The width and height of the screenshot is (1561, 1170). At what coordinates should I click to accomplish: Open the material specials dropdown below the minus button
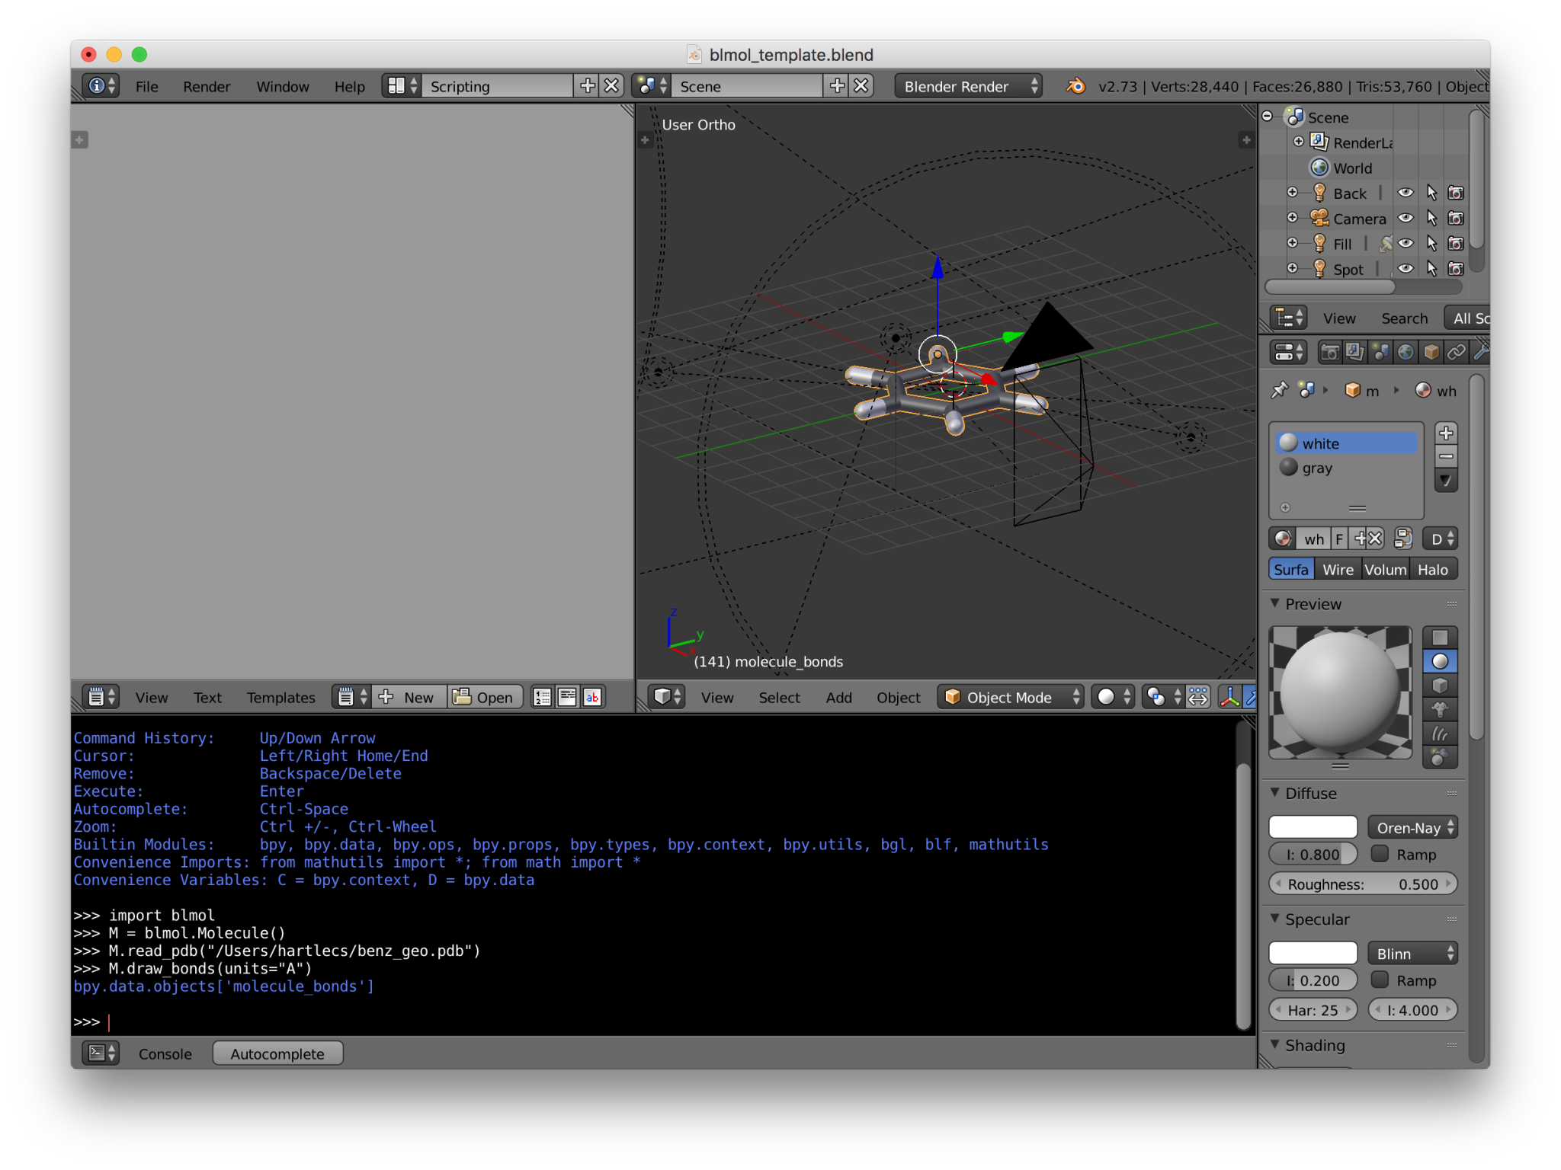click(1445, 480)
